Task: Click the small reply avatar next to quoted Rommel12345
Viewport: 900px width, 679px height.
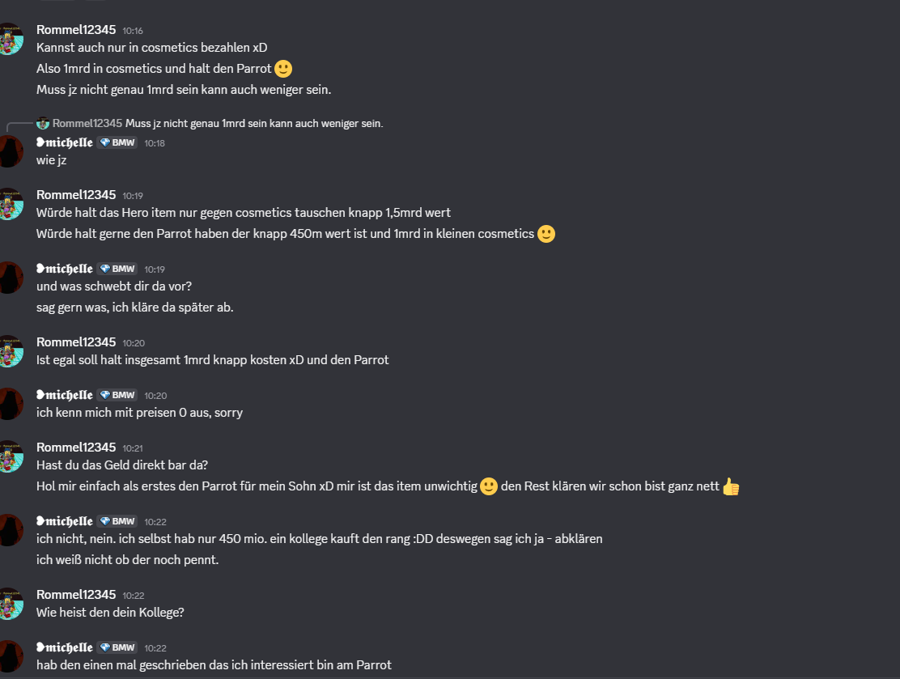Action: pos(43,123)
